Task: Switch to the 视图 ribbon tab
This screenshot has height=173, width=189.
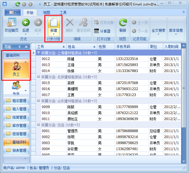Action: coord(46,13)
